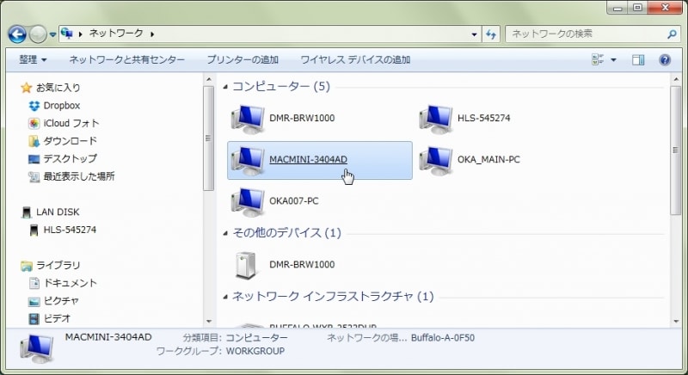Click the ドキュメント library icon
Screen dimensions: 688x375
click(x=34, y=283)
